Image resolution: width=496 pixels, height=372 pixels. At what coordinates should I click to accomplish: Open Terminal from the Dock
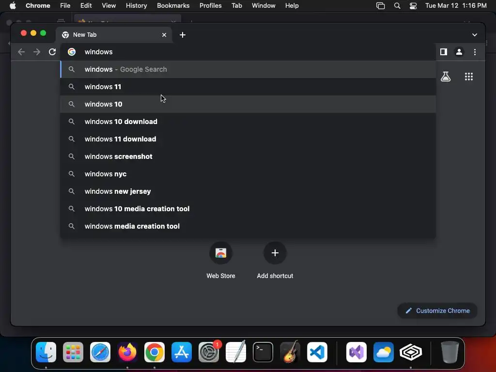[x=263, y=352]
